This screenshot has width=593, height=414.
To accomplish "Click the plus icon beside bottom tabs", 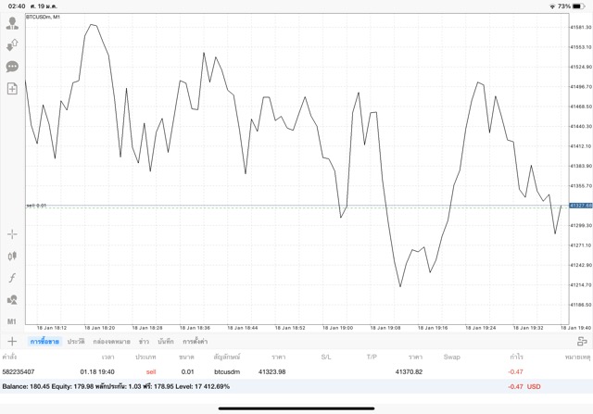I will [x=12, y=342].
